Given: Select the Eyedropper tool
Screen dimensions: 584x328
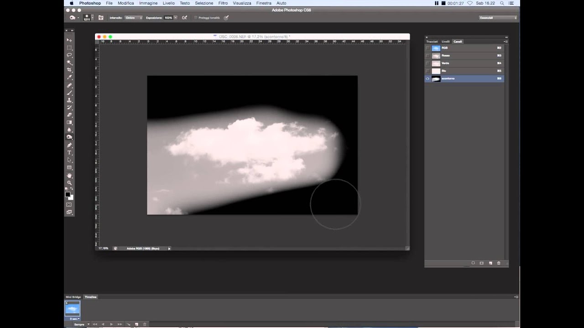Looking at the screenshot, I should tap(69, 77).
